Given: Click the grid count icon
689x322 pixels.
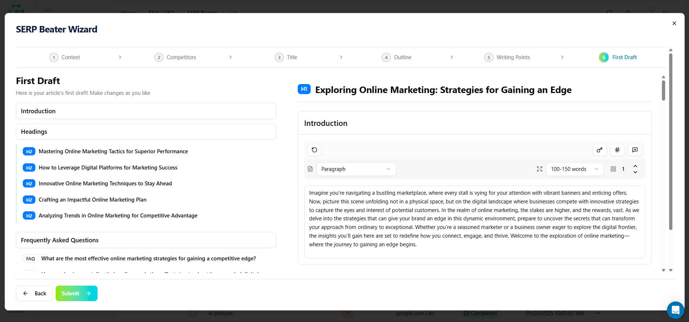Looking at the screenshot, I should point(613,169).
